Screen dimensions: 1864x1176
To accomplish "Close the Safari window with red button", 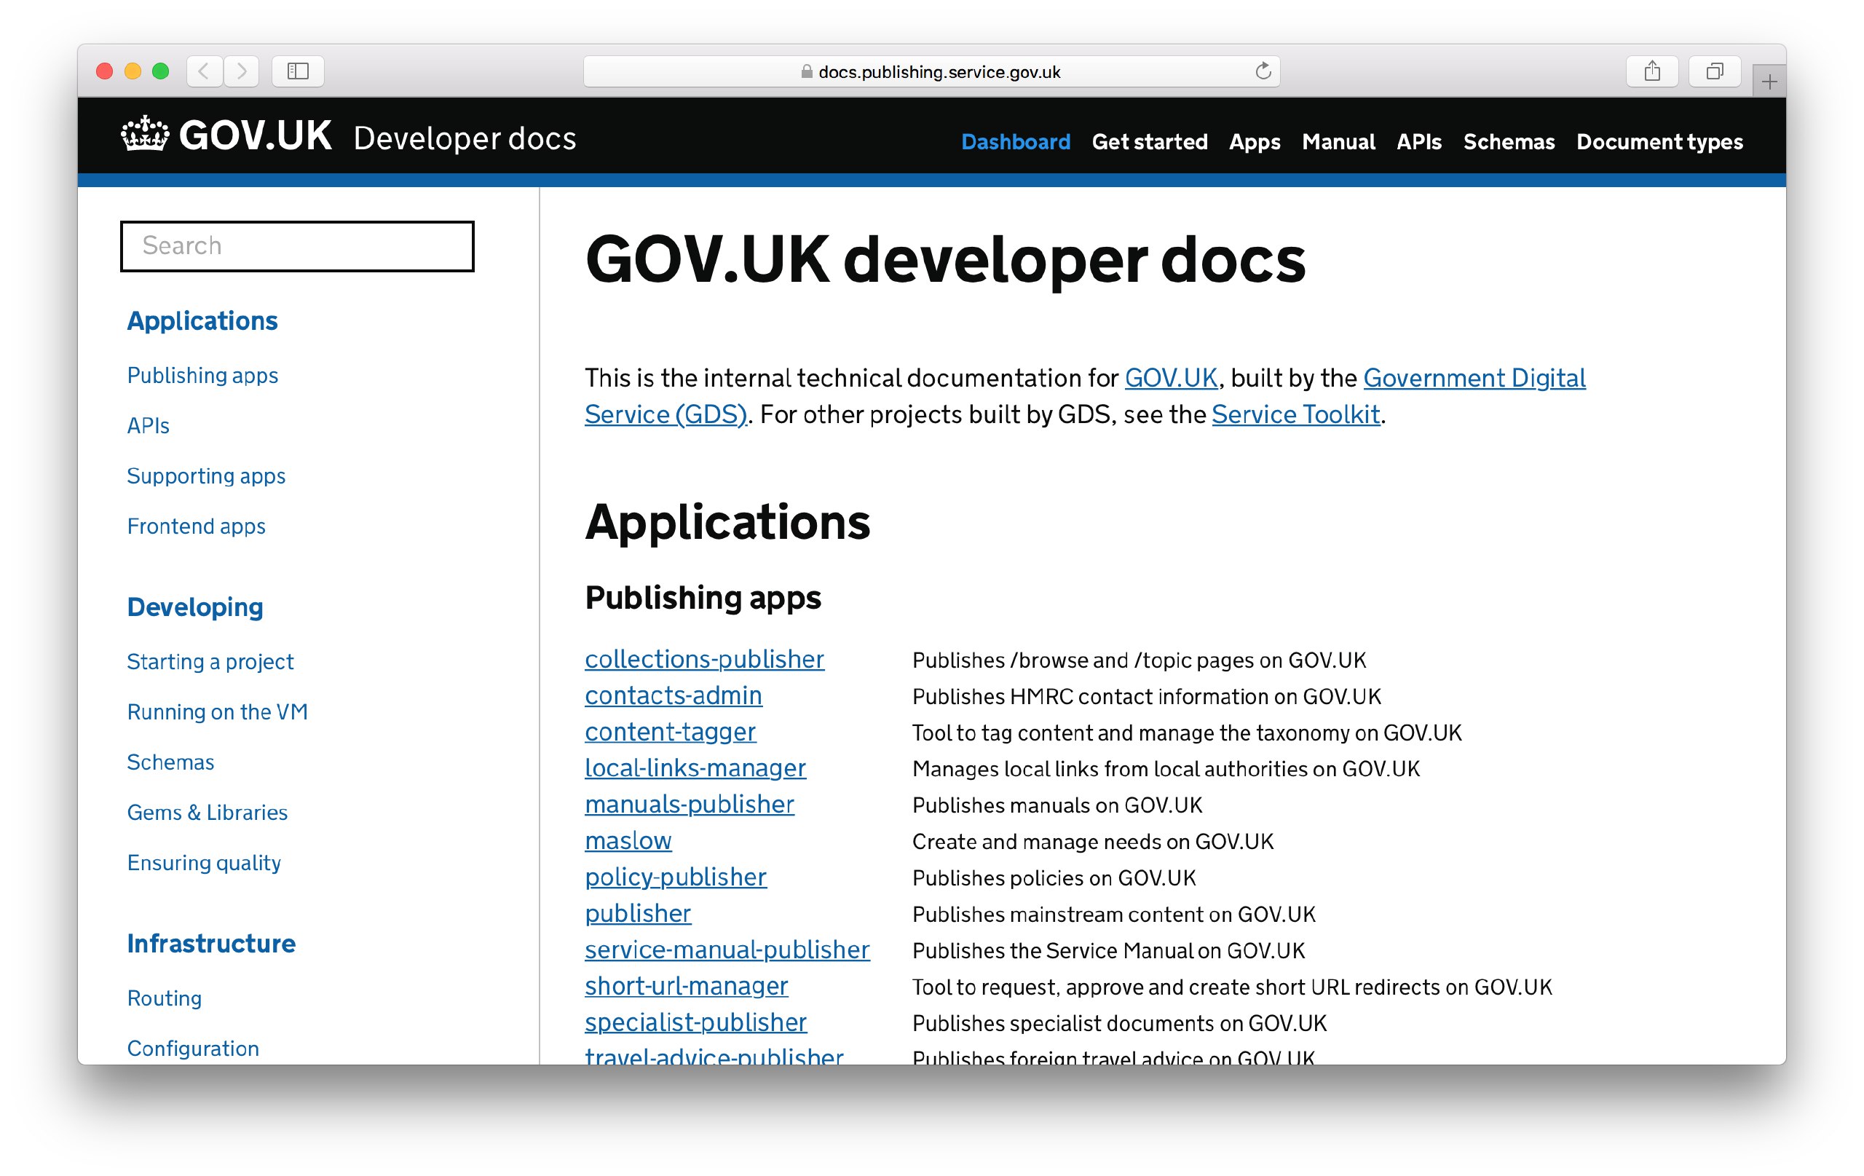I will tap(105, 71).
